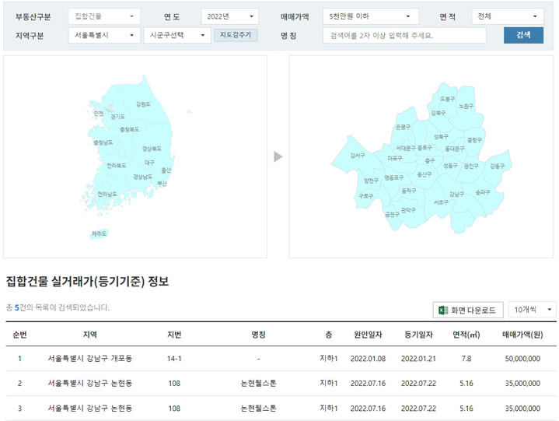Click the 14-1 lot number cell
Screen dimensions: 559x421
[174, 359]
